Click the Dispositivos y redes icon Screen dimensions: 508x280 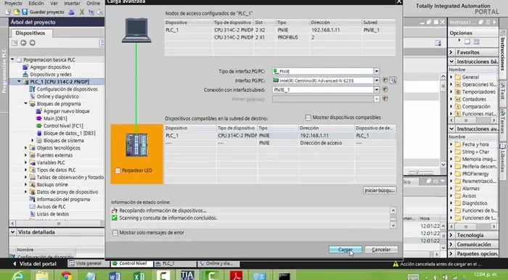click(x=25, y=74)
